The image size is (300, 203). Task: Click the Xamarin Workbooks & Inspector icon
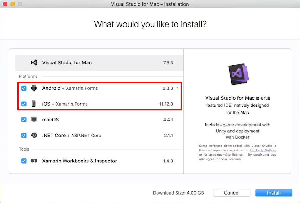[34, 161]
